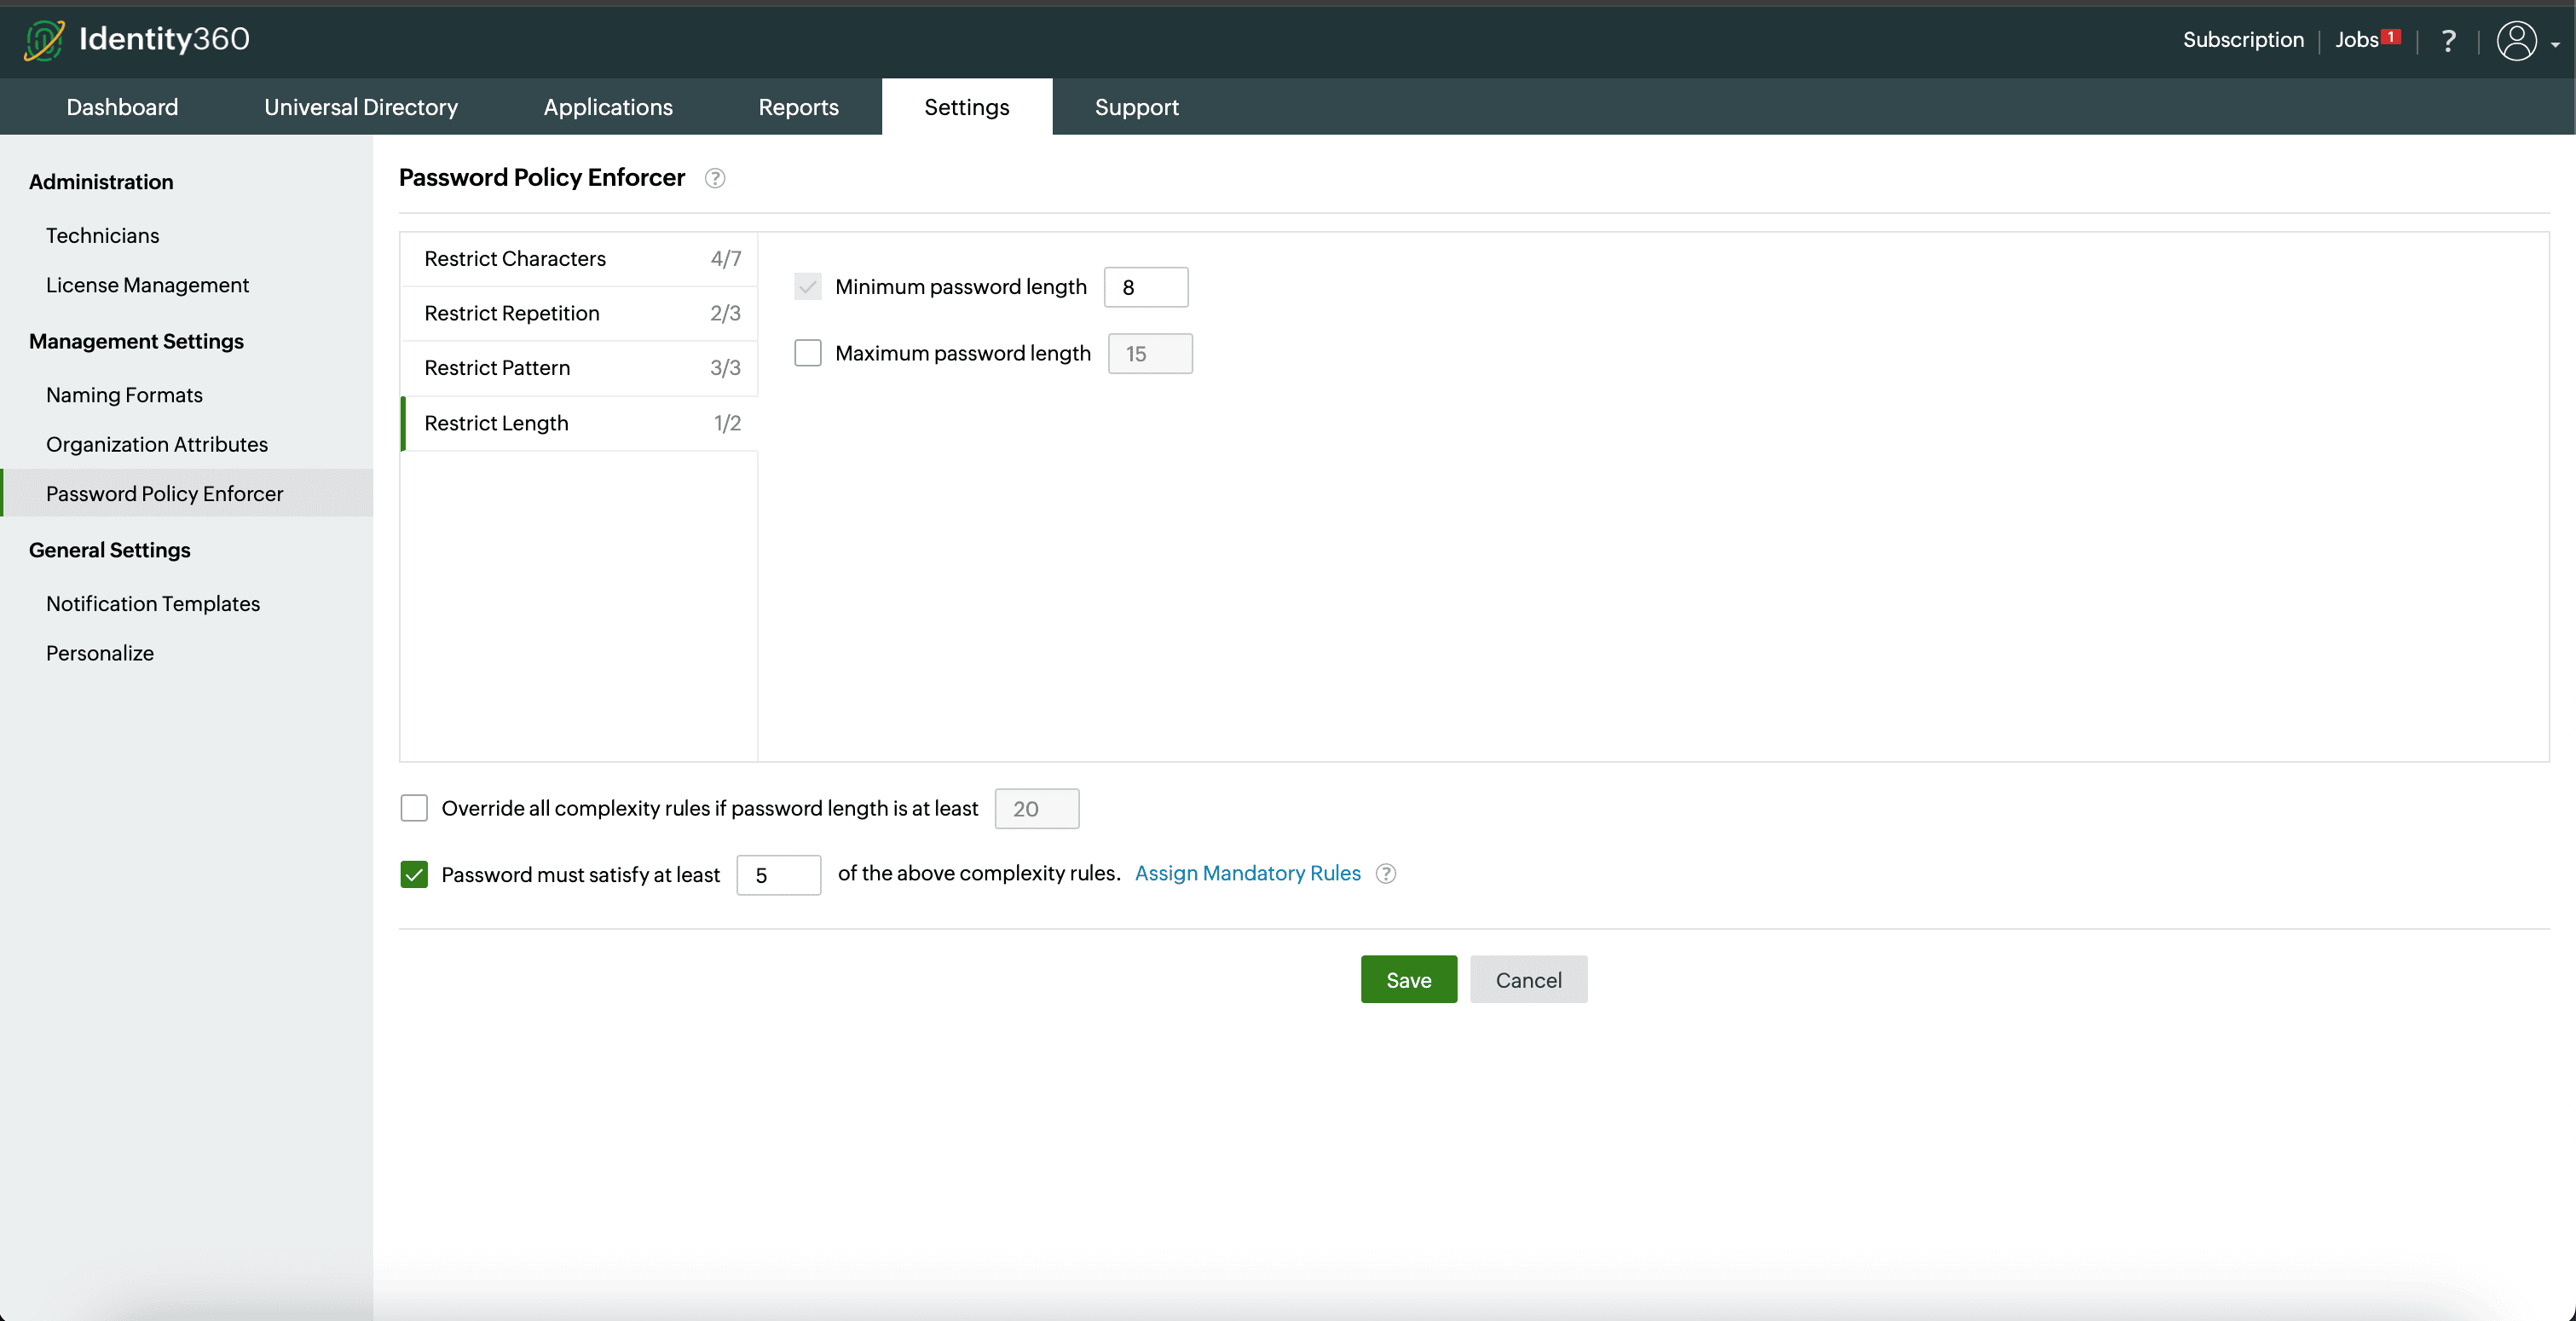Click the Assign Mandatory Rules link

[x=1247, y=873]
